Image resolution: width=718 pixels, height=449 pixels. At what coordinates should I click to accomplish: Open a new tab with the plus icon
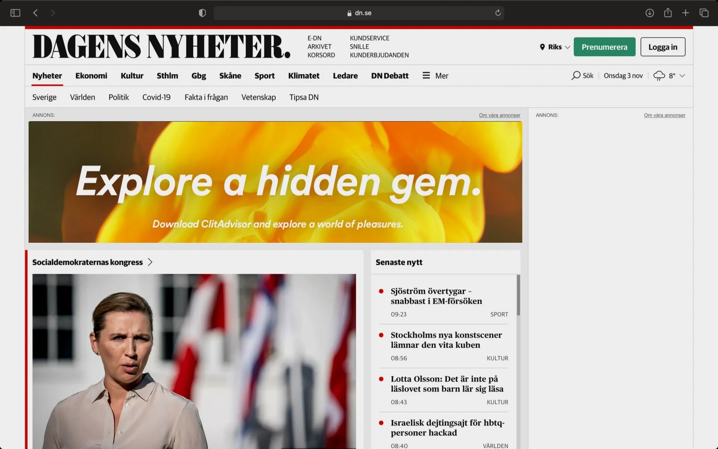point(686,13)
